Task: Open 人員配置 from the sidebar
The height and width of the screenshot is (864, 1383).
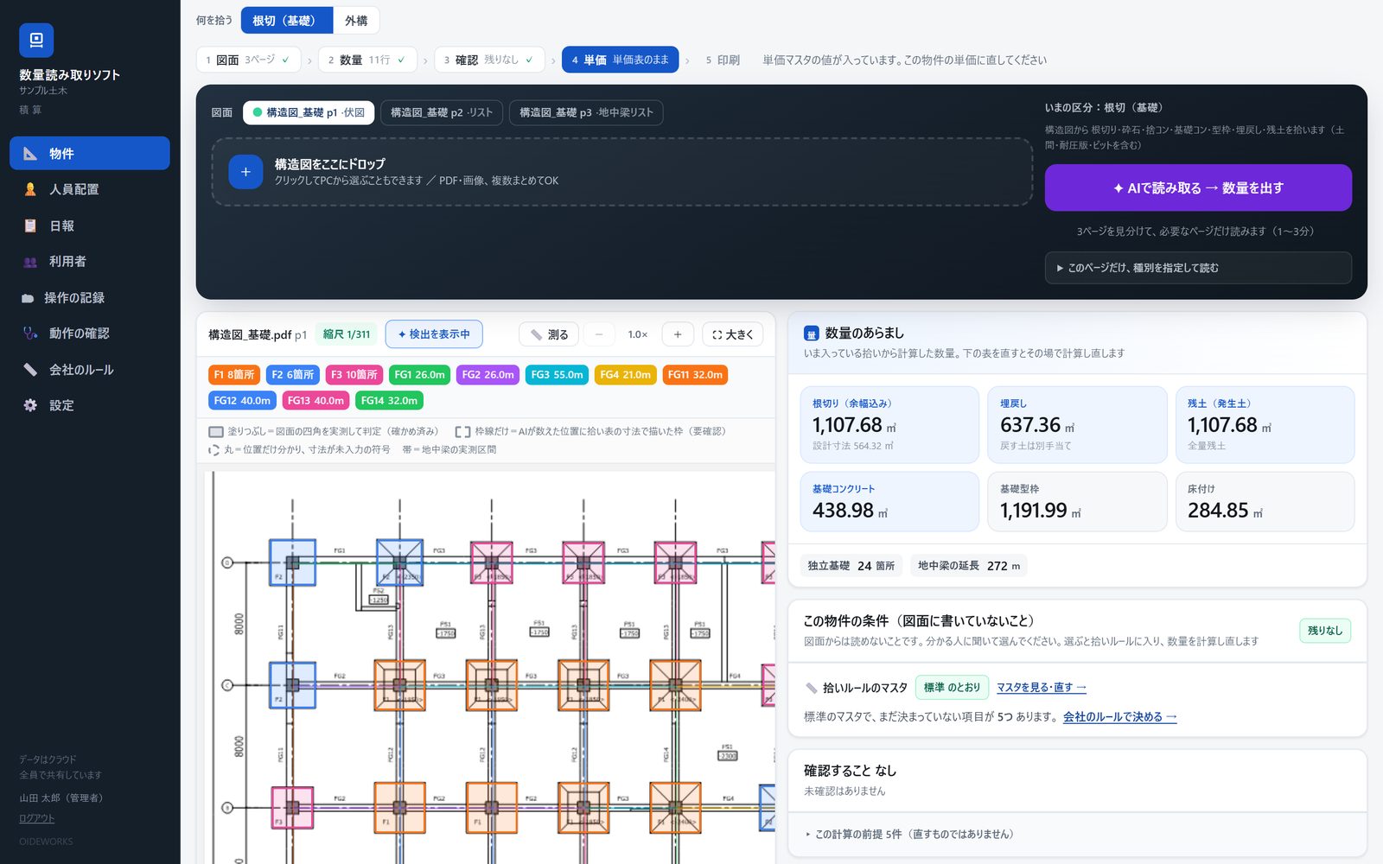Action: 90,189
